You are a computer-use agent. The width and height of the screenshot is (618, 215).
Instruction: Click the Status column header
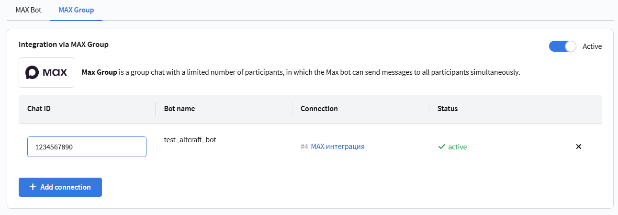(x=448, y=109)
